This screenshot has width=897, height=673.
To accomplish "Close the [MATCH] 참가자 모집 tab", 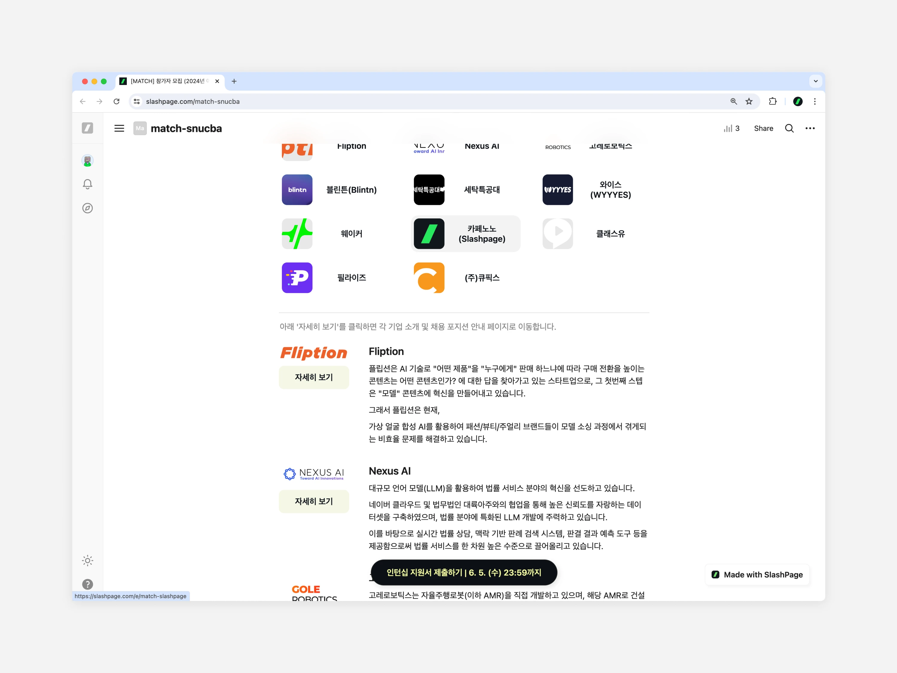I will click(x=217, y=81).
